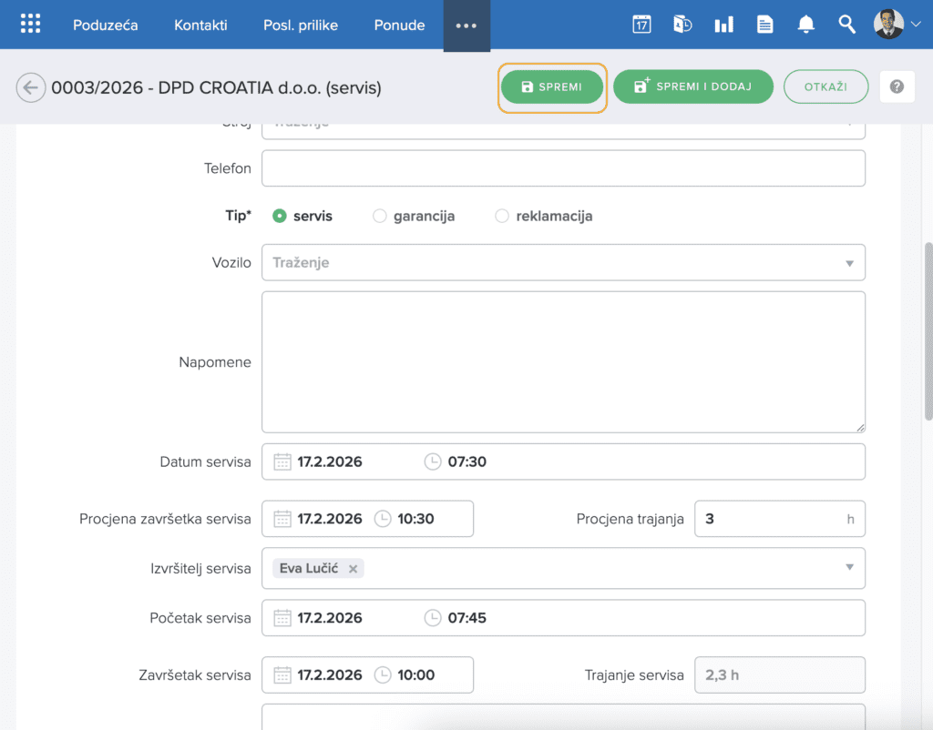Remove Eva Lučić tag with the x
Image resolution: width=933 pixels, height=730 pixels.
[353, 569]
